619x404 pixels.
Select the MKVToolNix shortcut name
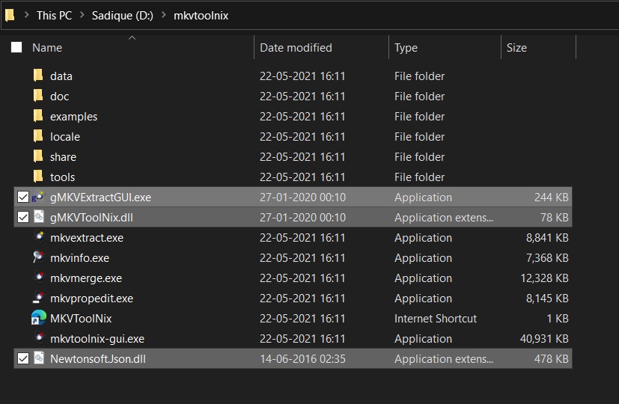(81, 319)
